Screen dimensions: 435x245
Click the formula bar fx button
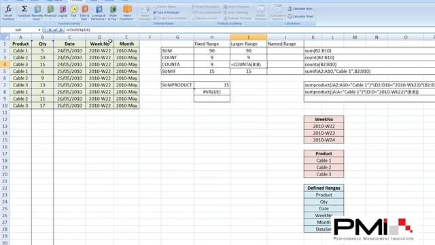(x=60, y=30)
